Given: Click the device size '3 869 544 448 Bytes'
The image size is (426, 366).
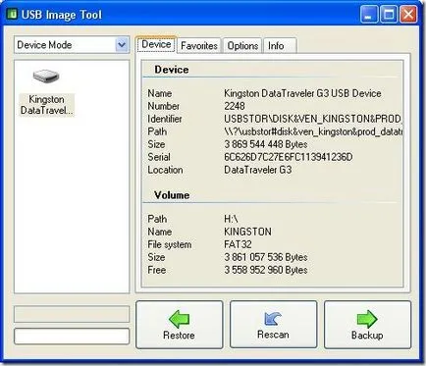Looking at the screenshot, I should coord(266,144).
